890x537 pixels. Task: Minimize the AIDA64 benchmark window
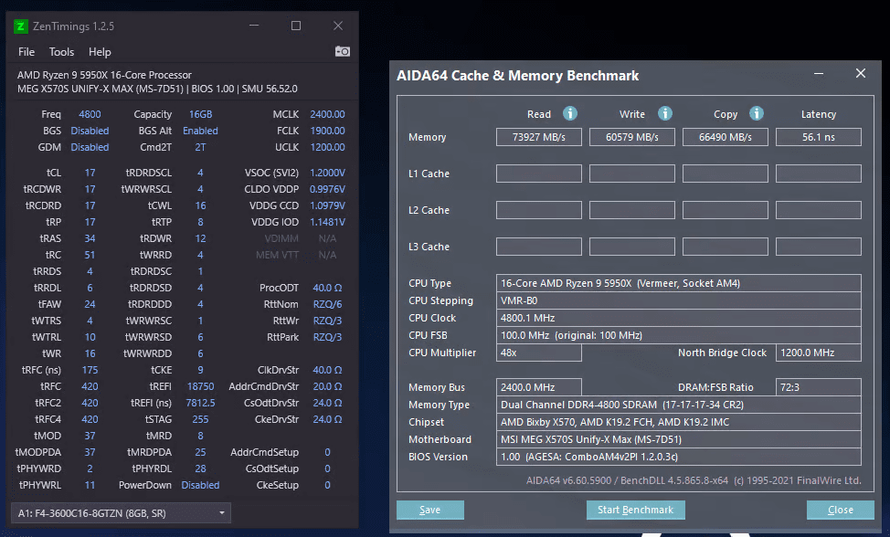click(819, 74)
